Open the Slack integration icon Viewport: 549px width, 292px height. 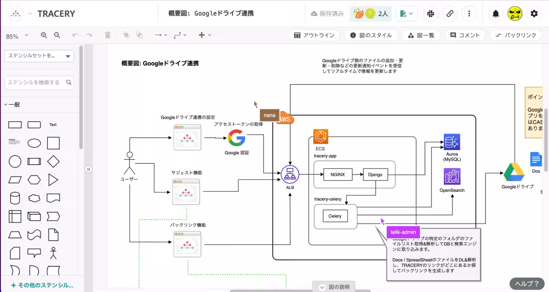(431, 14)
